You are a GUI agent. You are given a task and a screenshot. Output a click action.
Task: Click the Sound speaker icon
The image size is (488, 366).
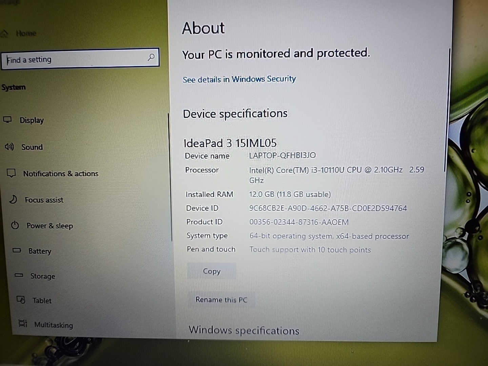[x=9, y=147]
